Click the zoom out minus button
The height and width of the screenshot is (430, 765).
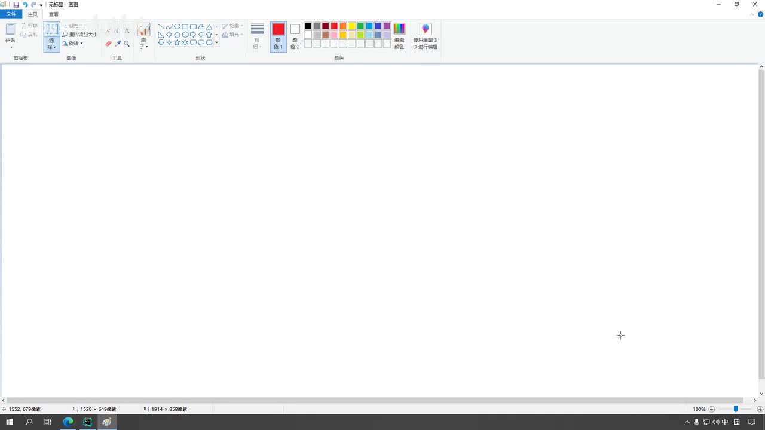pos(712,409)
